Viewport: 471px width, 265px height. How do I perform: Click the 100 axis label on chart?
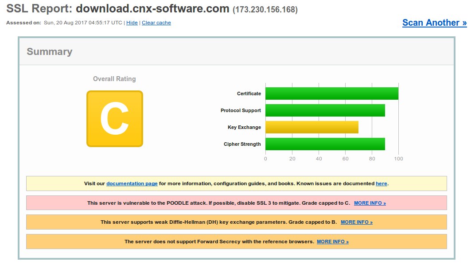point(399,159)
